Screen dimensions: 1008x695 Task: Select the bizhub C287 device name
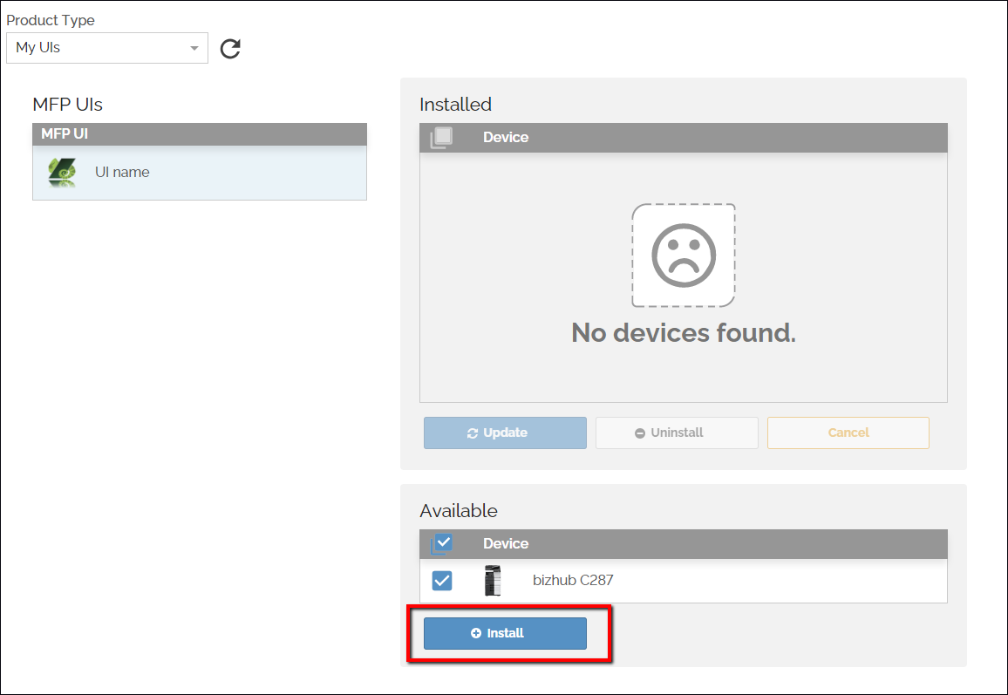[573, 581]
